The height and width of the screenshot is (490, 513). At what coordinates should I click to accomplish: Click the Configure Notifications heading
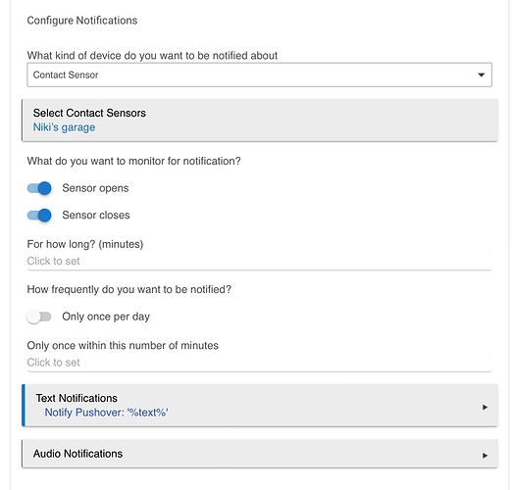(82, 21)
